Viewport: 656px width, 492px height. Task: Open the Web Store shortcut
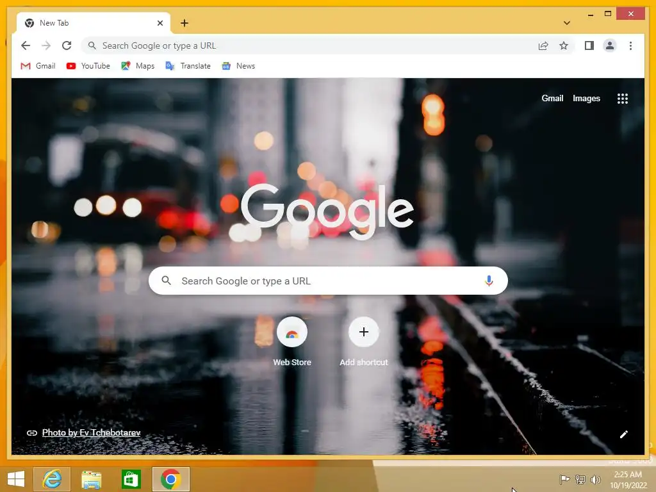(x=292, y=342)
